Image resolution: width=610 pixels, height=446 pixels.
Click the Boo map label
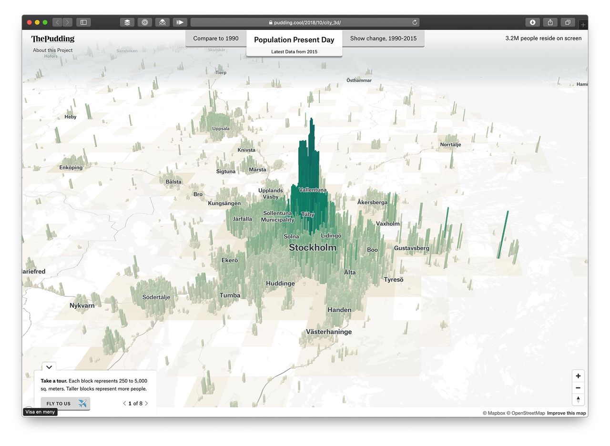[x=372, y=250]
